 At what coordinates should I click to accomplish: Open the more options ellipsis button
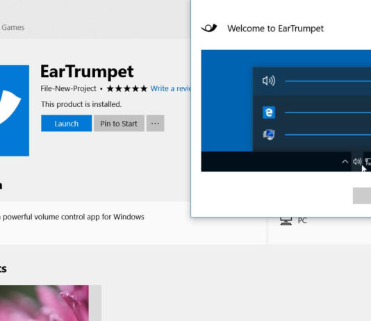tap(155, 123)
